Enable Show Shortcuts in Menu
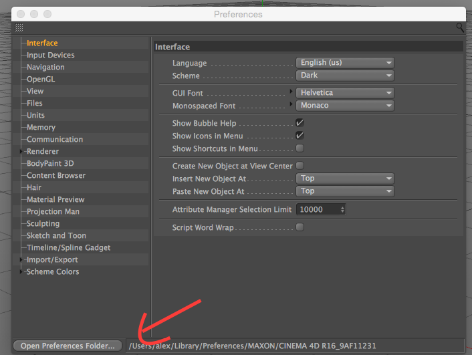Image resolution: width=472 pixels, height=355 pixels. [x=300, y=148]
